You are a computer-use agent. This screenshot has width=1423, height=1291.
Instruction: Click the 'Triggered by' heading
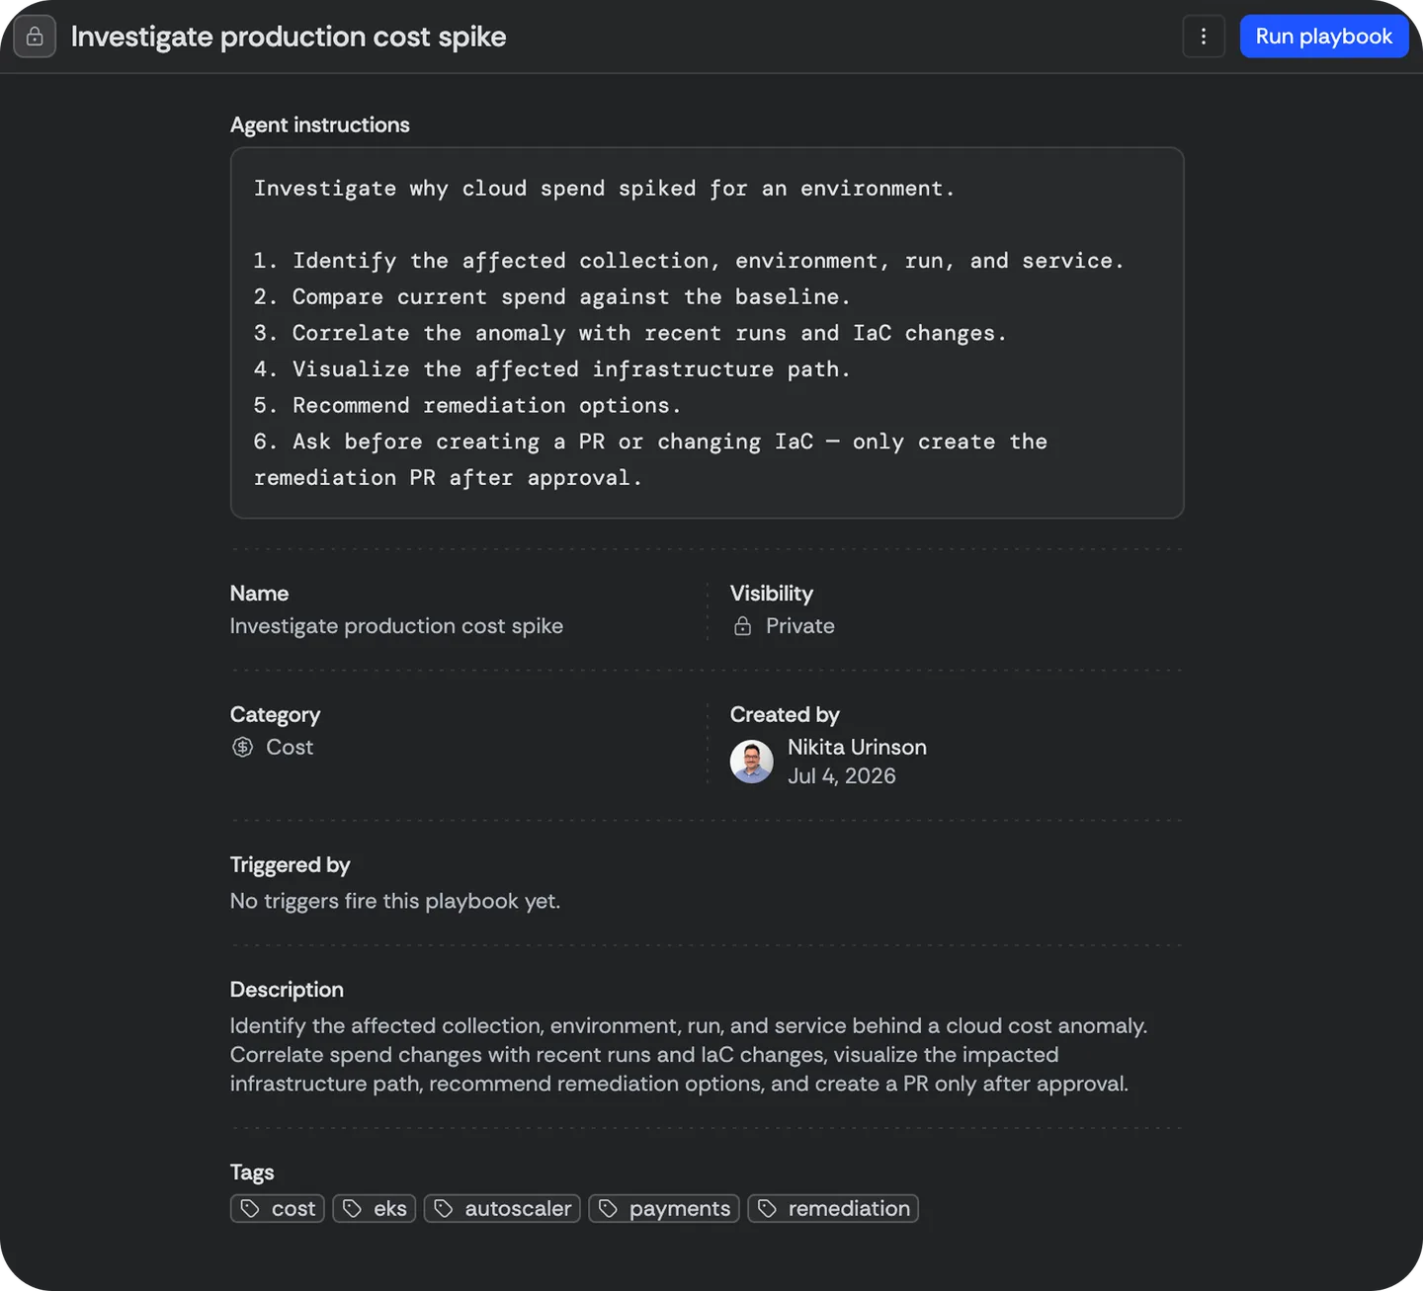click(291, 865)
